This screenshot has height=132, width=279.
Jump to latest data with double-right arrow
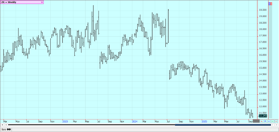point(276,125)
